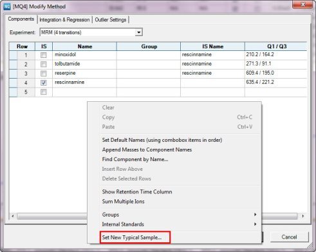This screenshot has height=252, width=316.
Task: Click the IS Name cell of tolbutamide row
Action: [212, 64]
